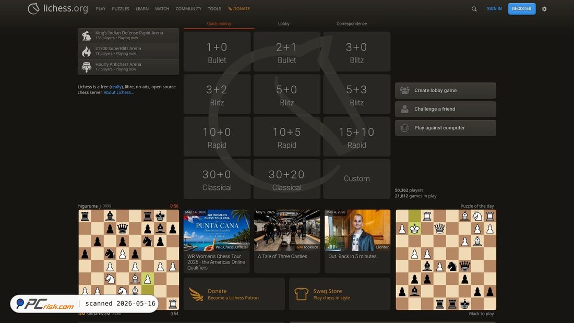
Task: Start a 1+0 Bullet game
Action: point(217,52)
